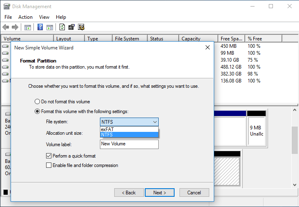Sort by the Volume column header
The height and width of the screenshot is (207, 299).
27,38
